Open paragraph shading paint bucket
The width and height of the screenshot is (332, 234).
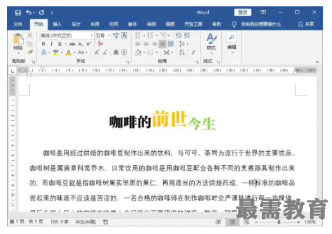click(138, 52)
